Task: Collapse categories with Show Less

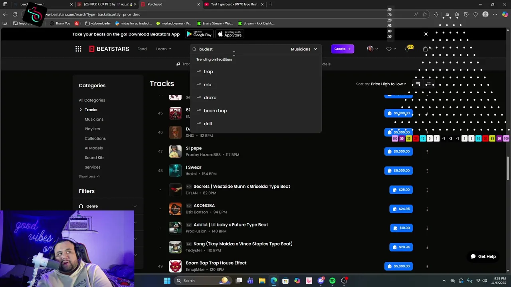Action: click(x=89, y=177)
